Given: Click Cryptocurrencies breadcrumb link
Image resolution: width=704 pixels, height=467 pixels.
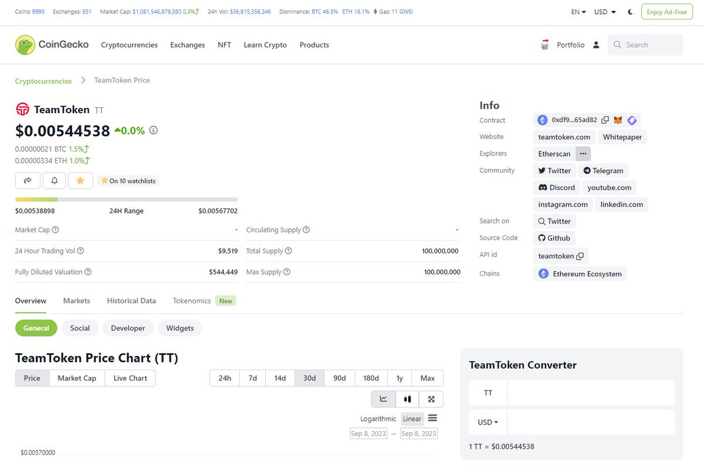Looking at the screenshot, I should point(43,81).
